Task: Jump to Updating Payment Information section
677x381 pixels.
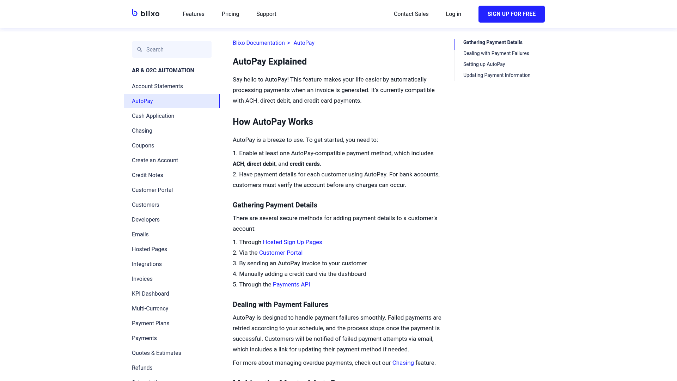Action: point(497,75)
